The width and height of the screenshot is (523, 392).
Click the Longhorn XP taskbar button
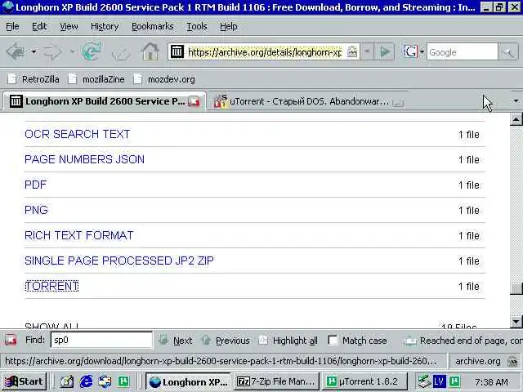click(x=188, y=381)
